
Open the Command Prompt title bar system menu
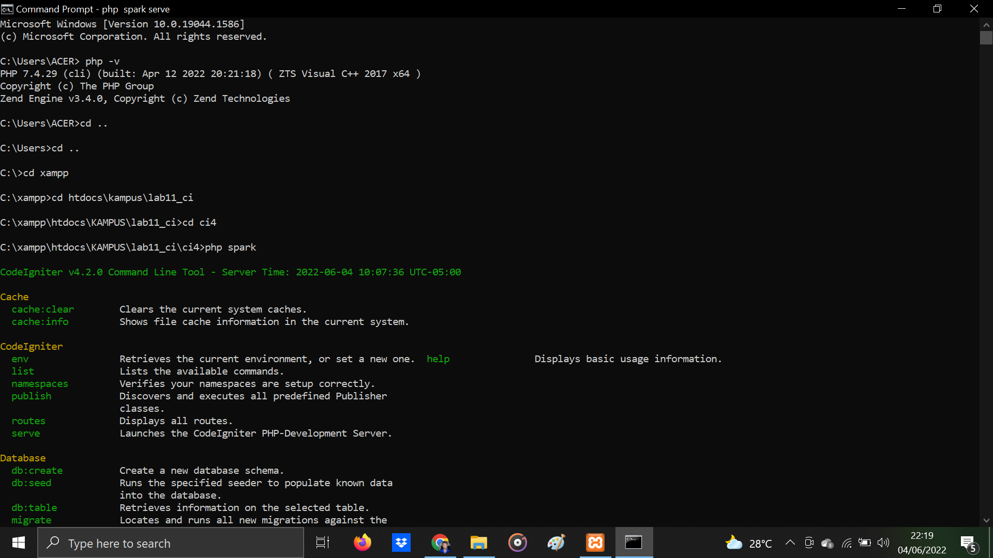point(7,9)
